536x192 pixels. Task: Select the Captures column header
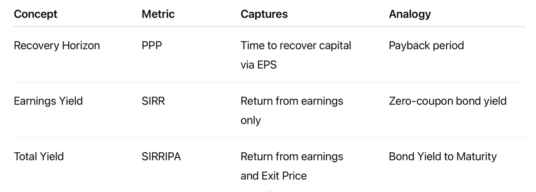(x=264, y=14)
